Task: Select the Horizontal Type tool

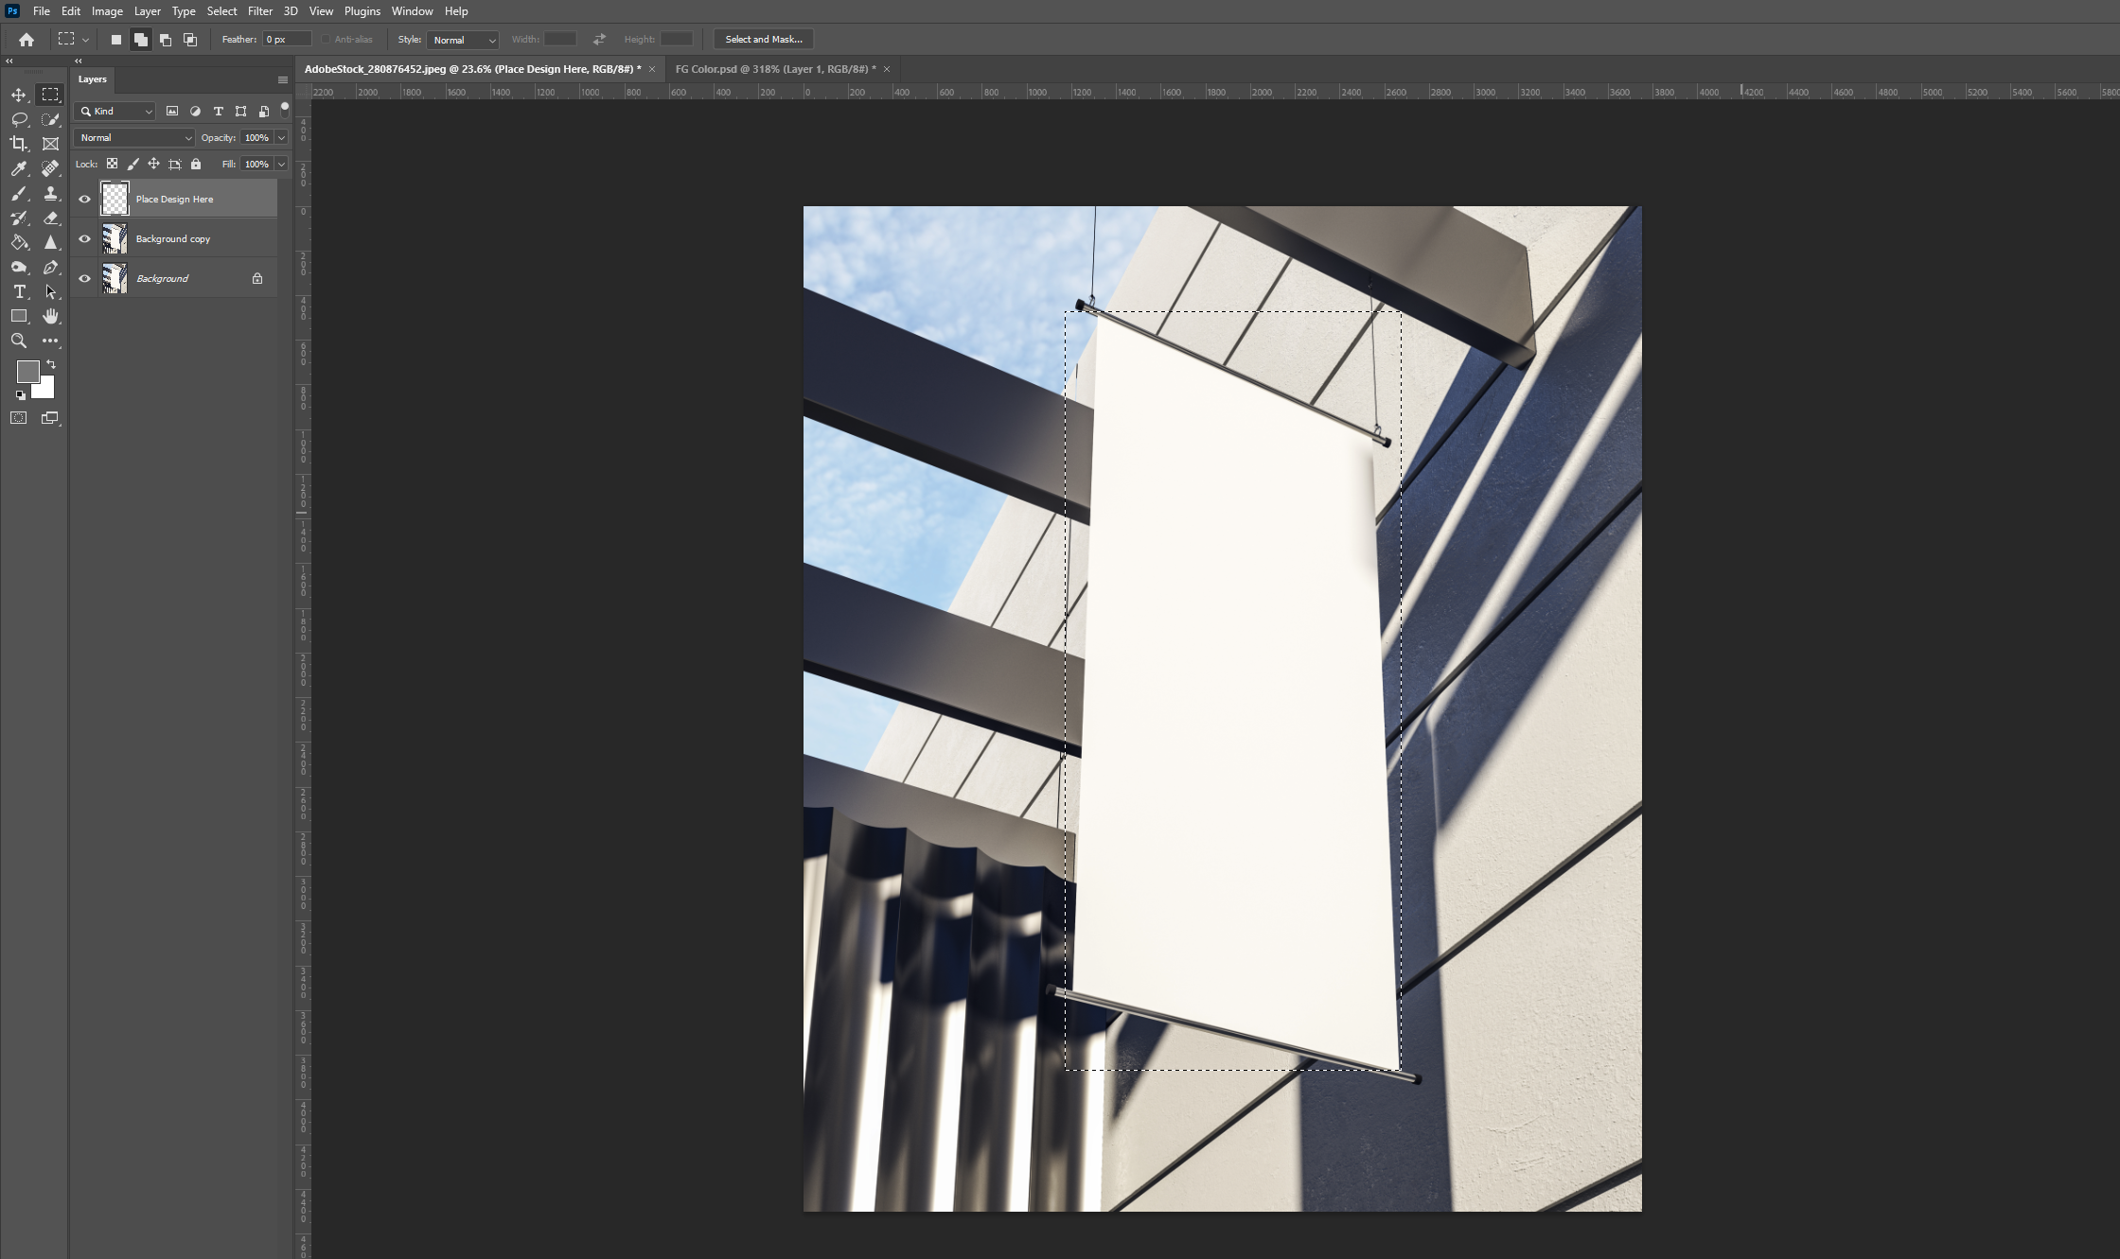Action: 19,291
